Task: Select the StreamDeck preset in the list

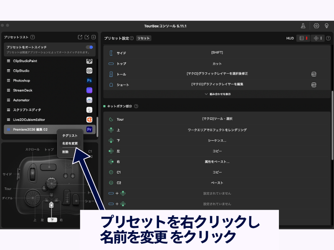Action: click(x=23, y=90)
